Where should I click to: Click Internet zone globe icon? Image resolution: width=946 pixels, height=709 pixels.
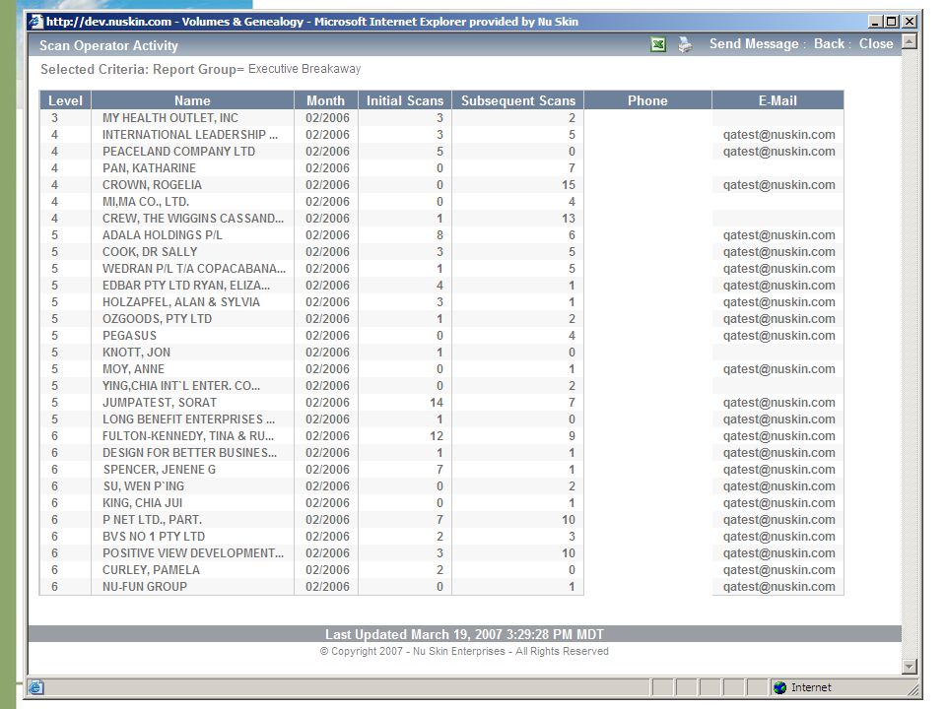(x=780, y=687)
